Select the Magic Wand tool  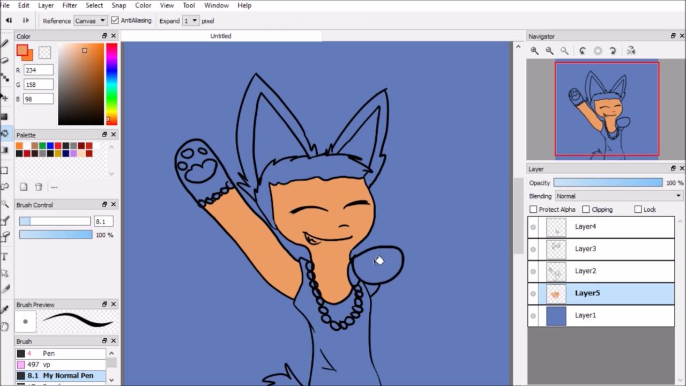4,204
